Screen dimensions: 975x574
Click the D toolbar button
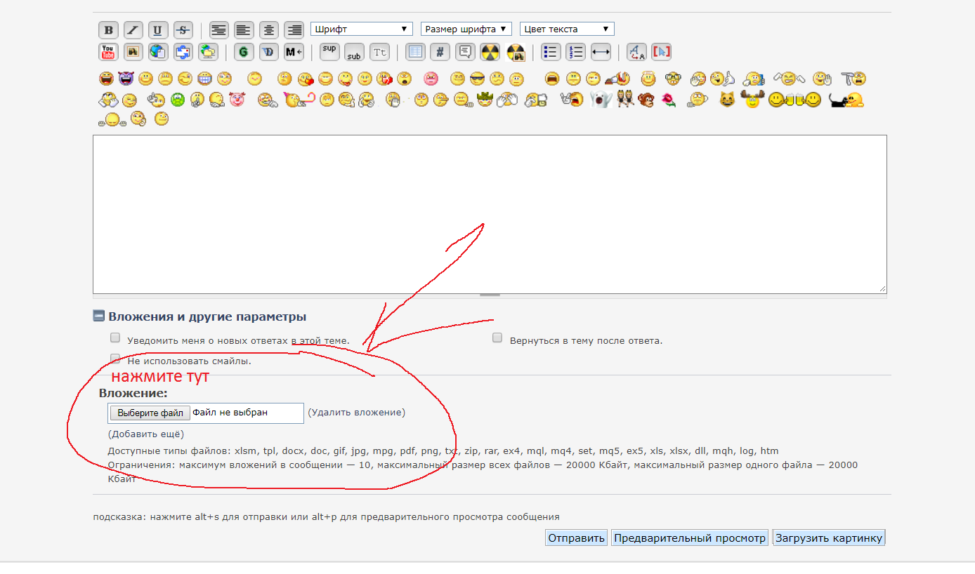tap(268, 52)
